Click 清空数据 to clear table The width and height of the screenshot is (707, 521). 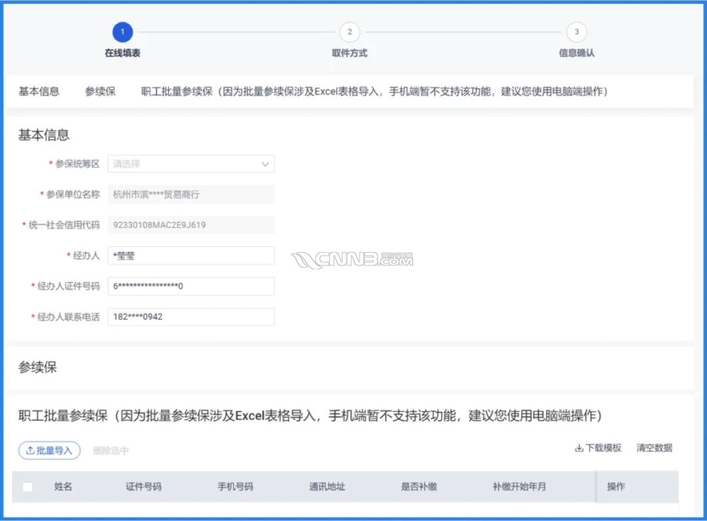654,448
